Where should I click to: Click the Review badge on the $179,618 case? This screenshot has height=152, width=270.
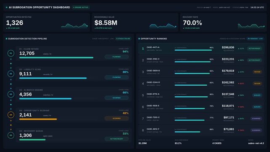[x=257, y=72]
